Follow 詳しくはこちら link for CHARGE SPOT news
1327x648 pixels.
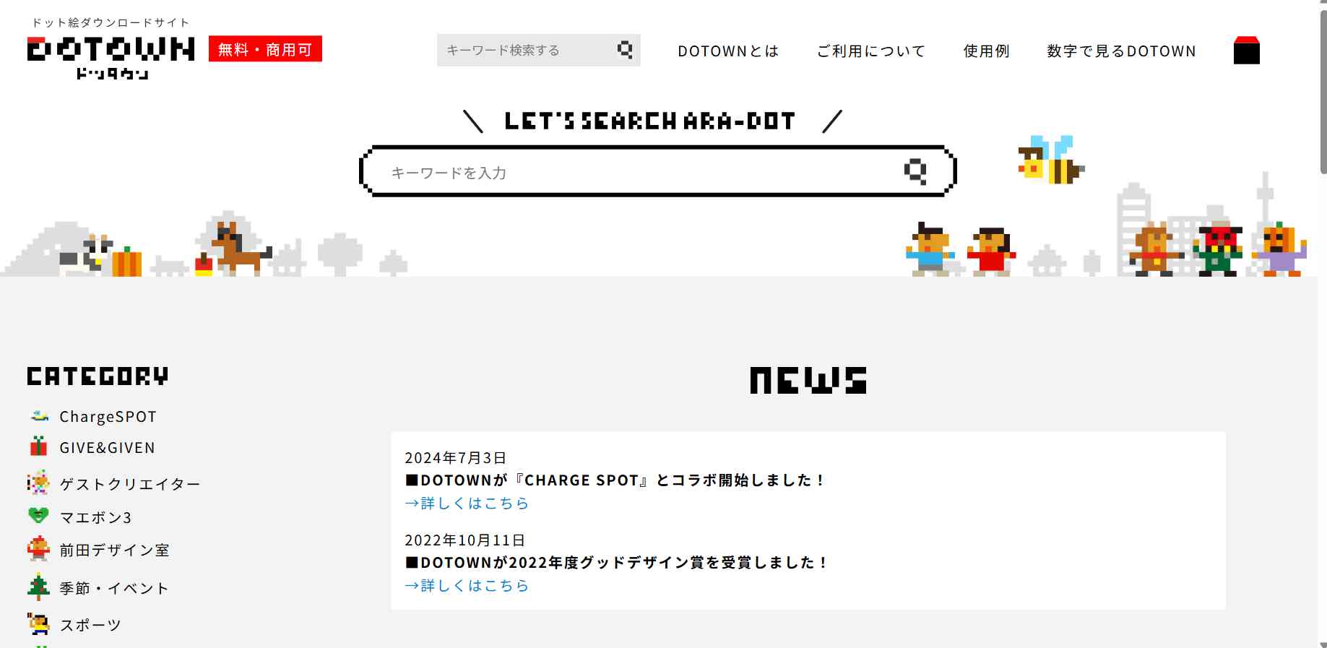click(x=467, y=503)
